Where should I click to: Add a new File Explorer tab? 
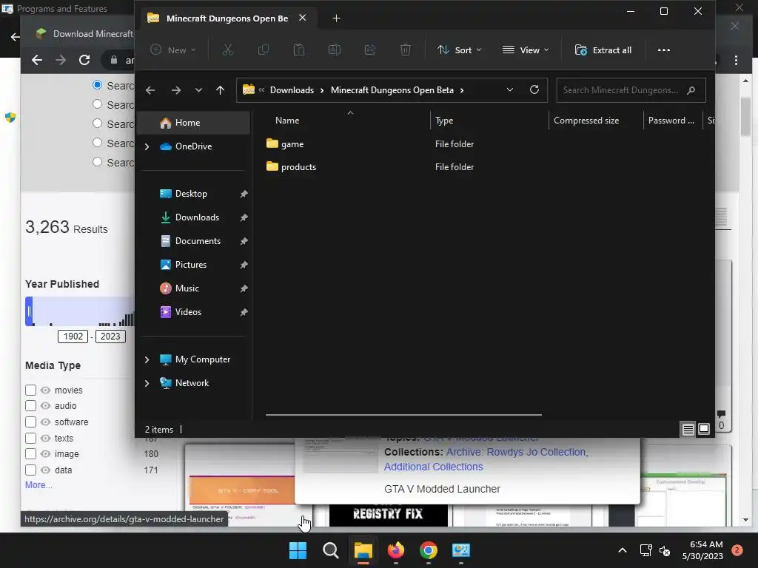(337, 18)
